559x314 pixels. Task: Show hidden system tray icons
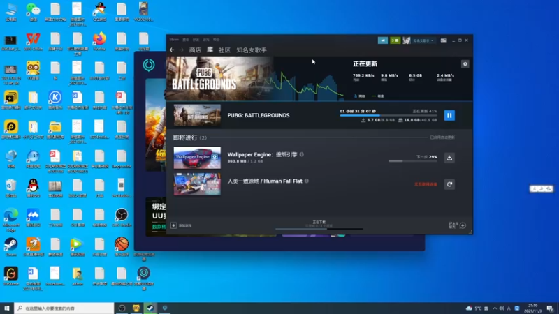[x=495, y=308]
